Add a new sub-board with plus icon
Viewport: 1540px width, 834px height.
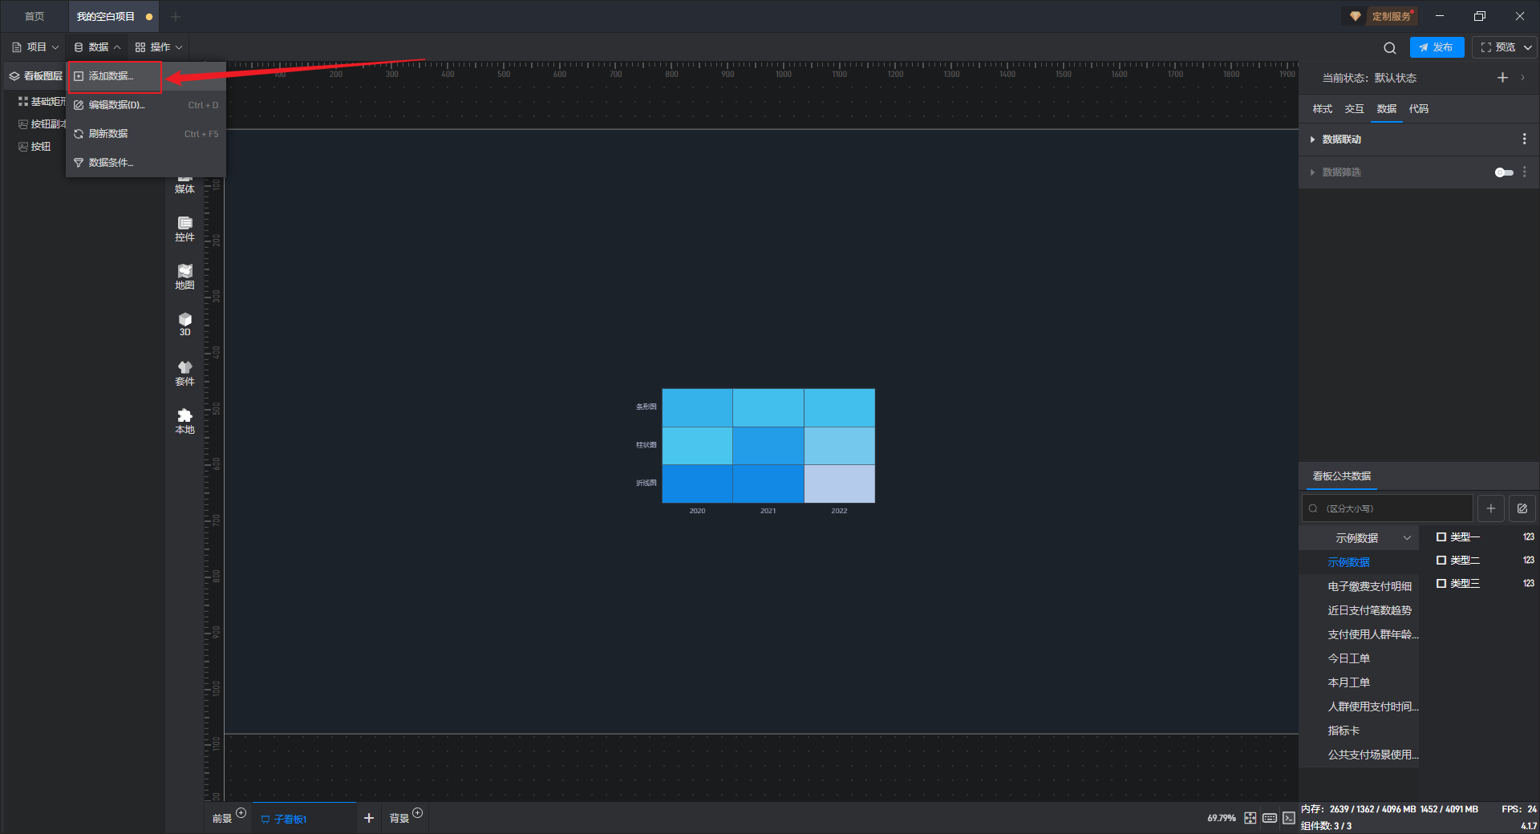369,818
